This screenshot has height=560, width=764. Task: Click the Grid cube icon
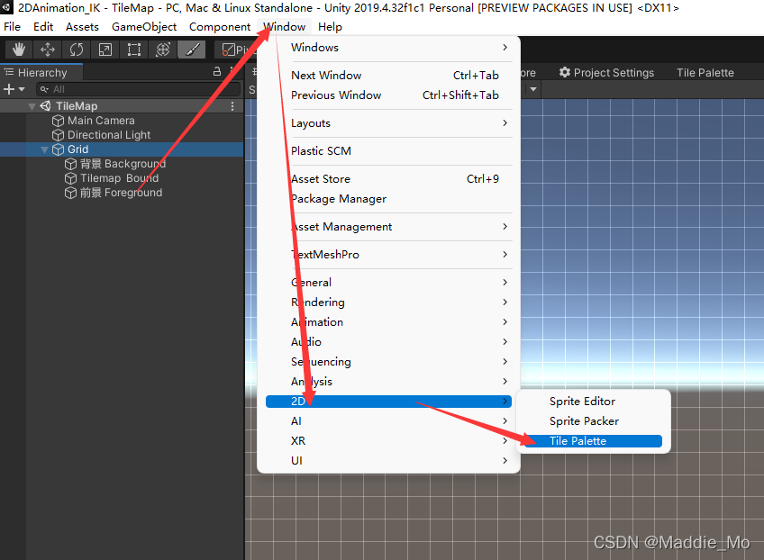(59, 149)
